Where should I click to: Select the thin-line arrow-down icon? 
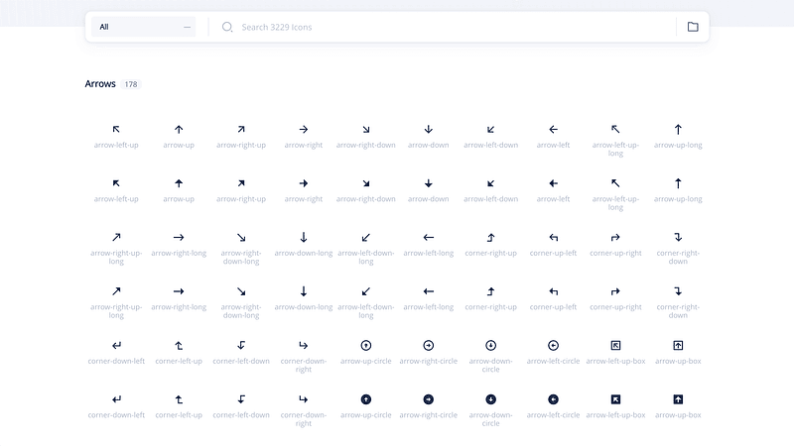[x=429, y=130]
